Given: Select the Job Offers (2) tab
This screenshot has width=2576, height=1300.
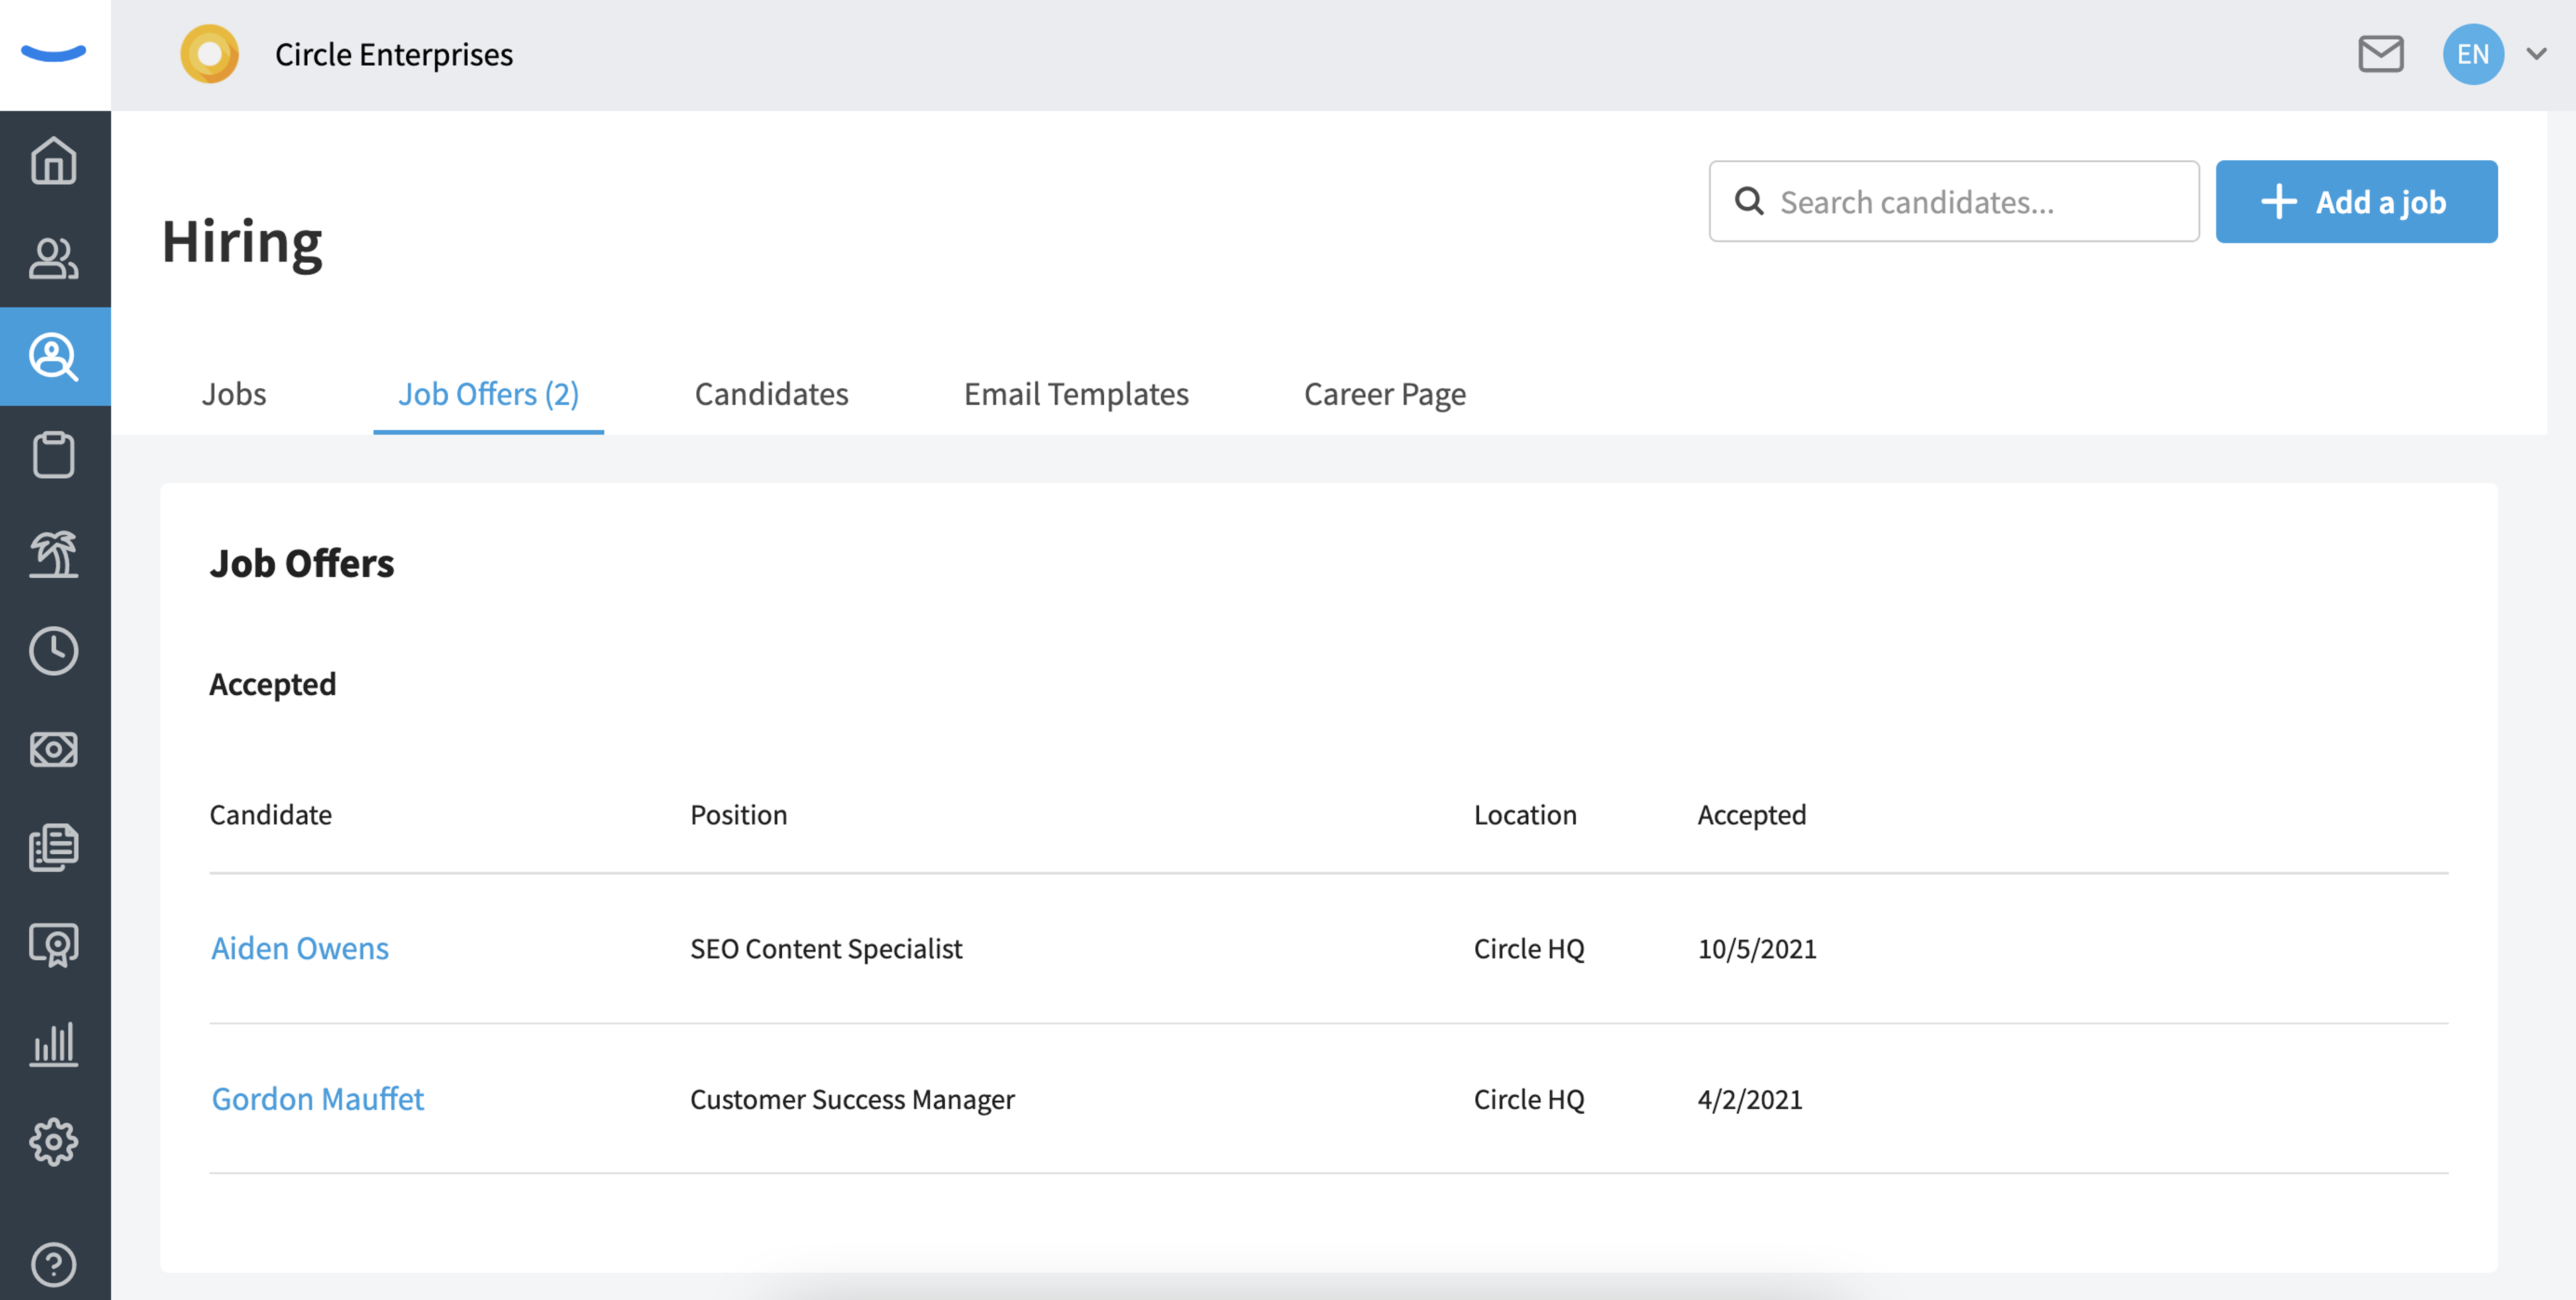Looking at the screenshot, I should (x=489, y=394).
